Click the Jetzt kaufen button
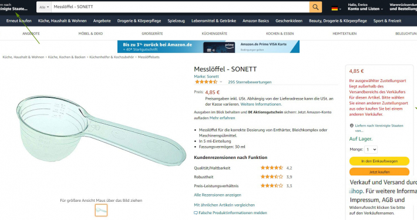The height and width of the screenshot is (220, 417). [379, 171]
